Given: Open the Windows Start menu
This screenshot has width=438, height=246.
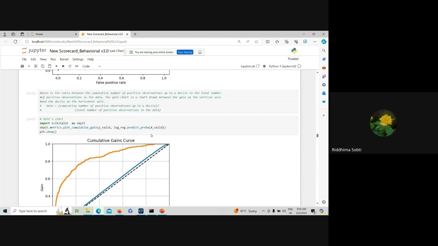Looking at the screenshot, I should [5, 211].
